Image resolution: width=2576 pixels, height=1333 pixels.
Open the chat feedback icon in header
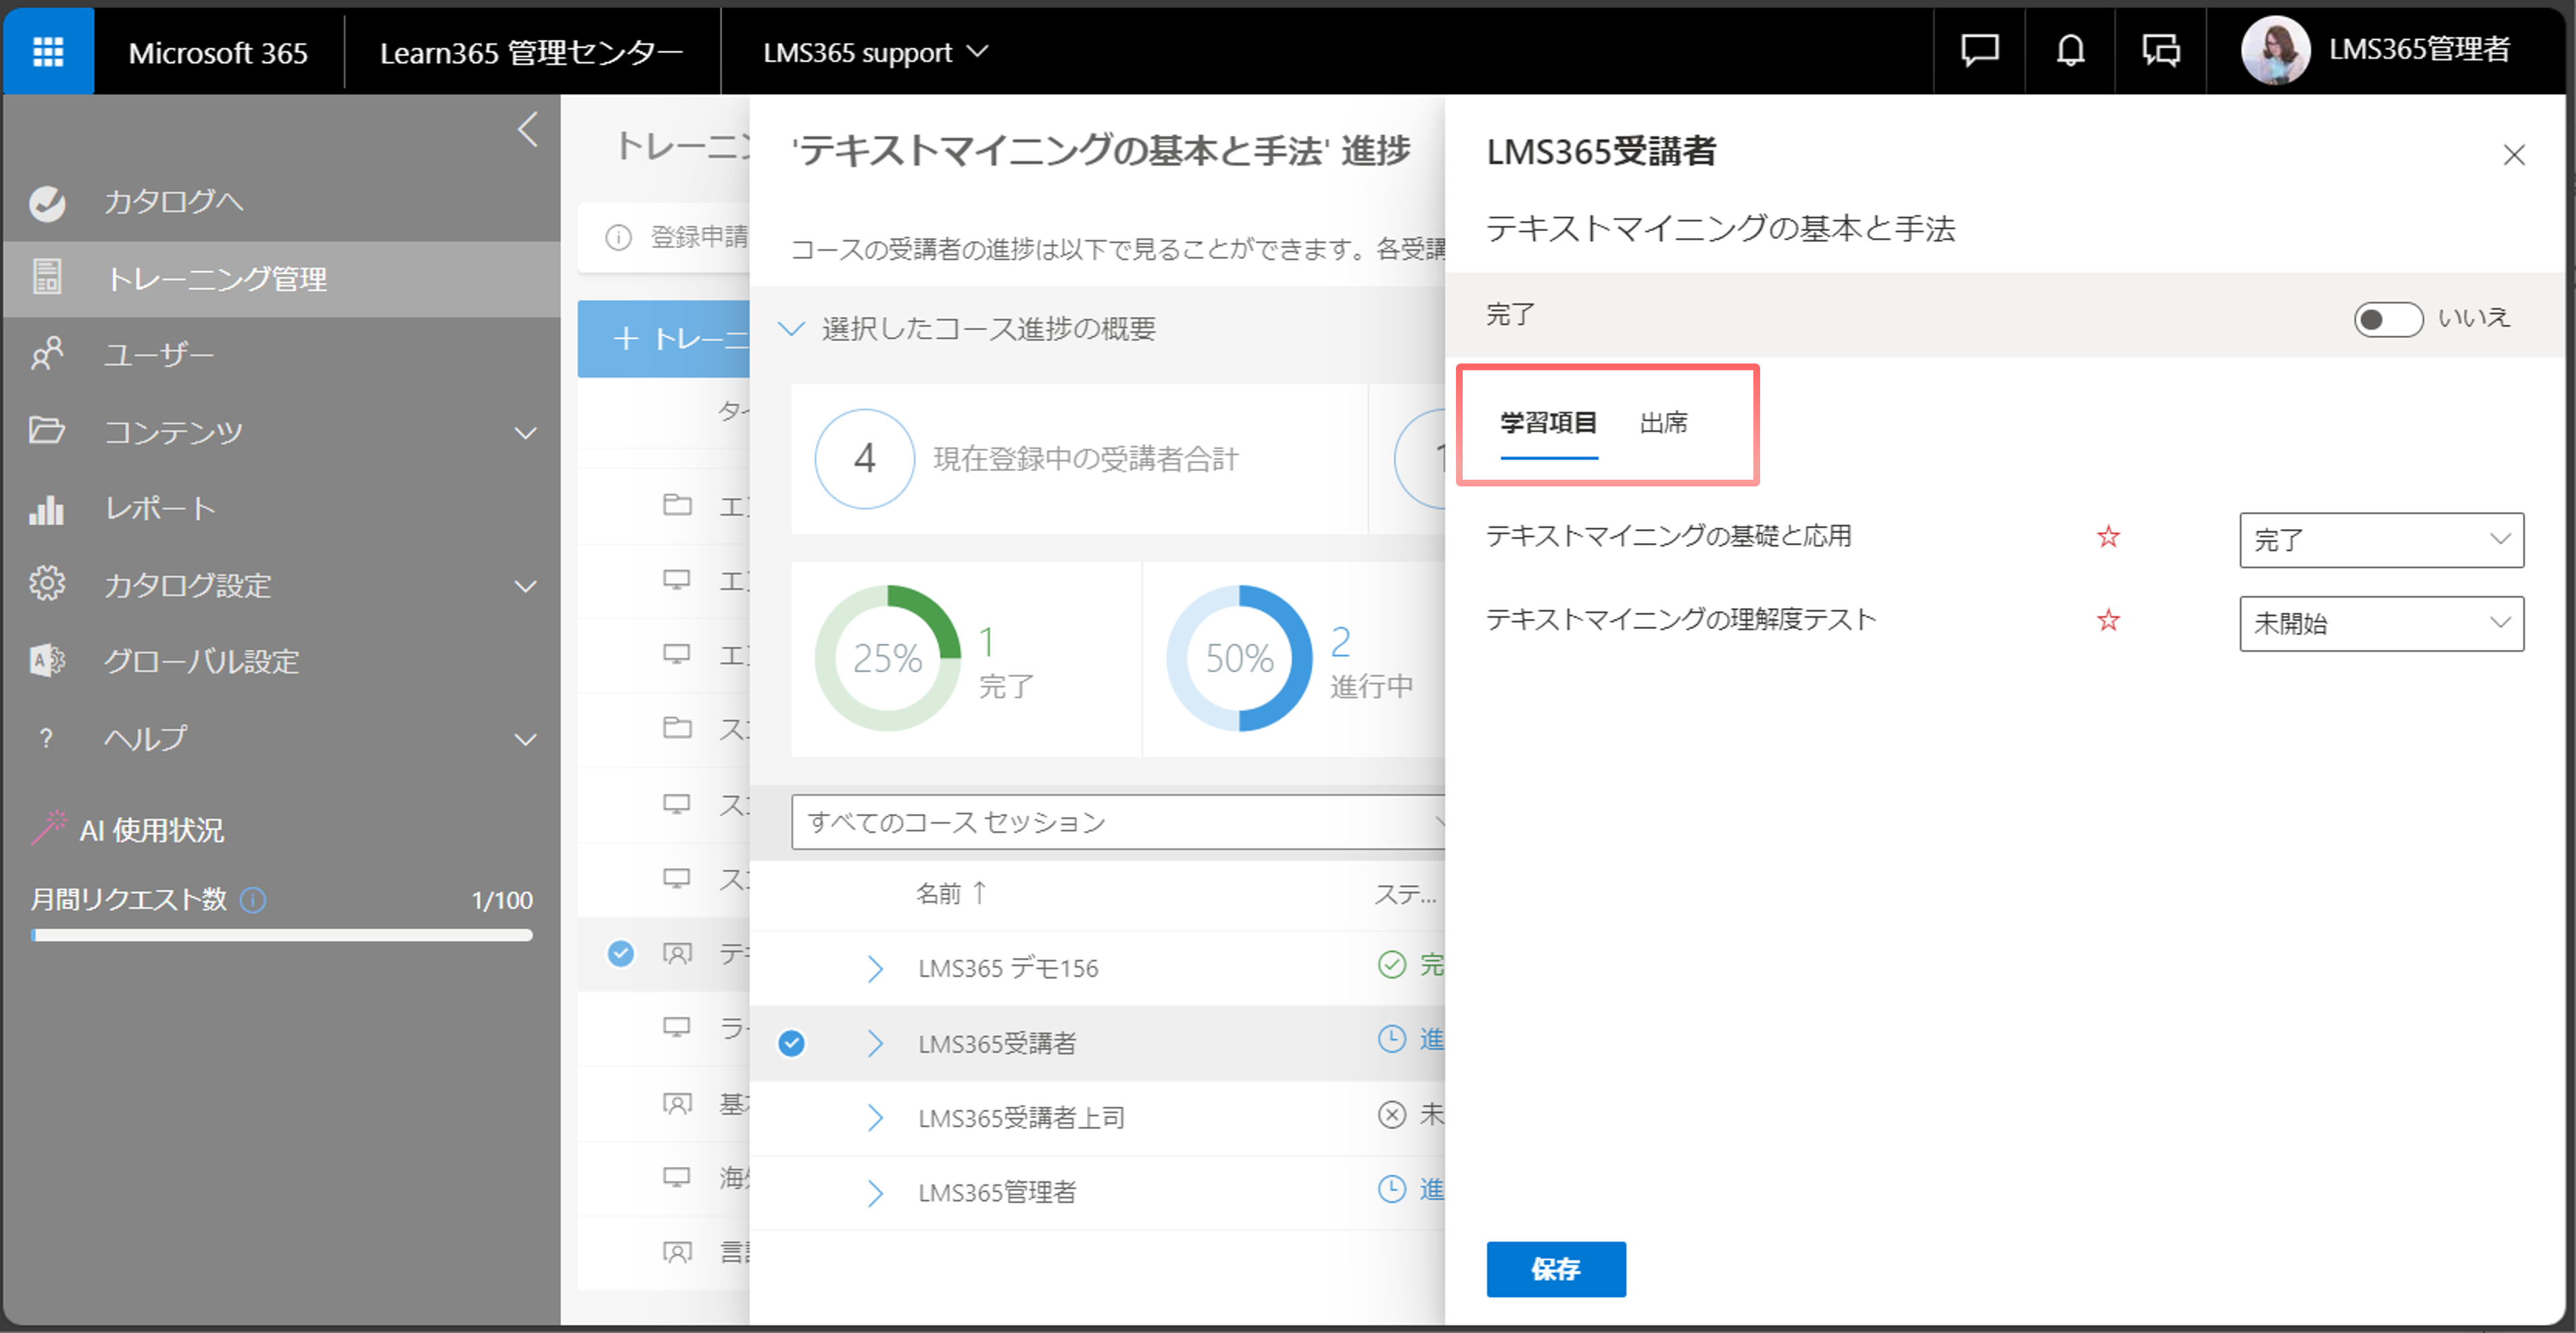pyautogui.click(x=1979, y=50)
